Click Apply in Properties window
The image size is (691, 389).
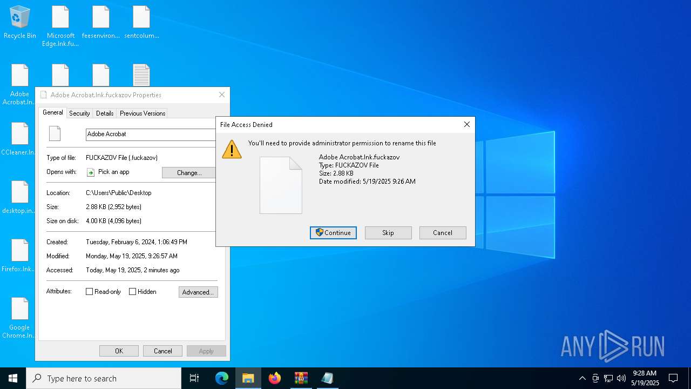coord(206,351)
